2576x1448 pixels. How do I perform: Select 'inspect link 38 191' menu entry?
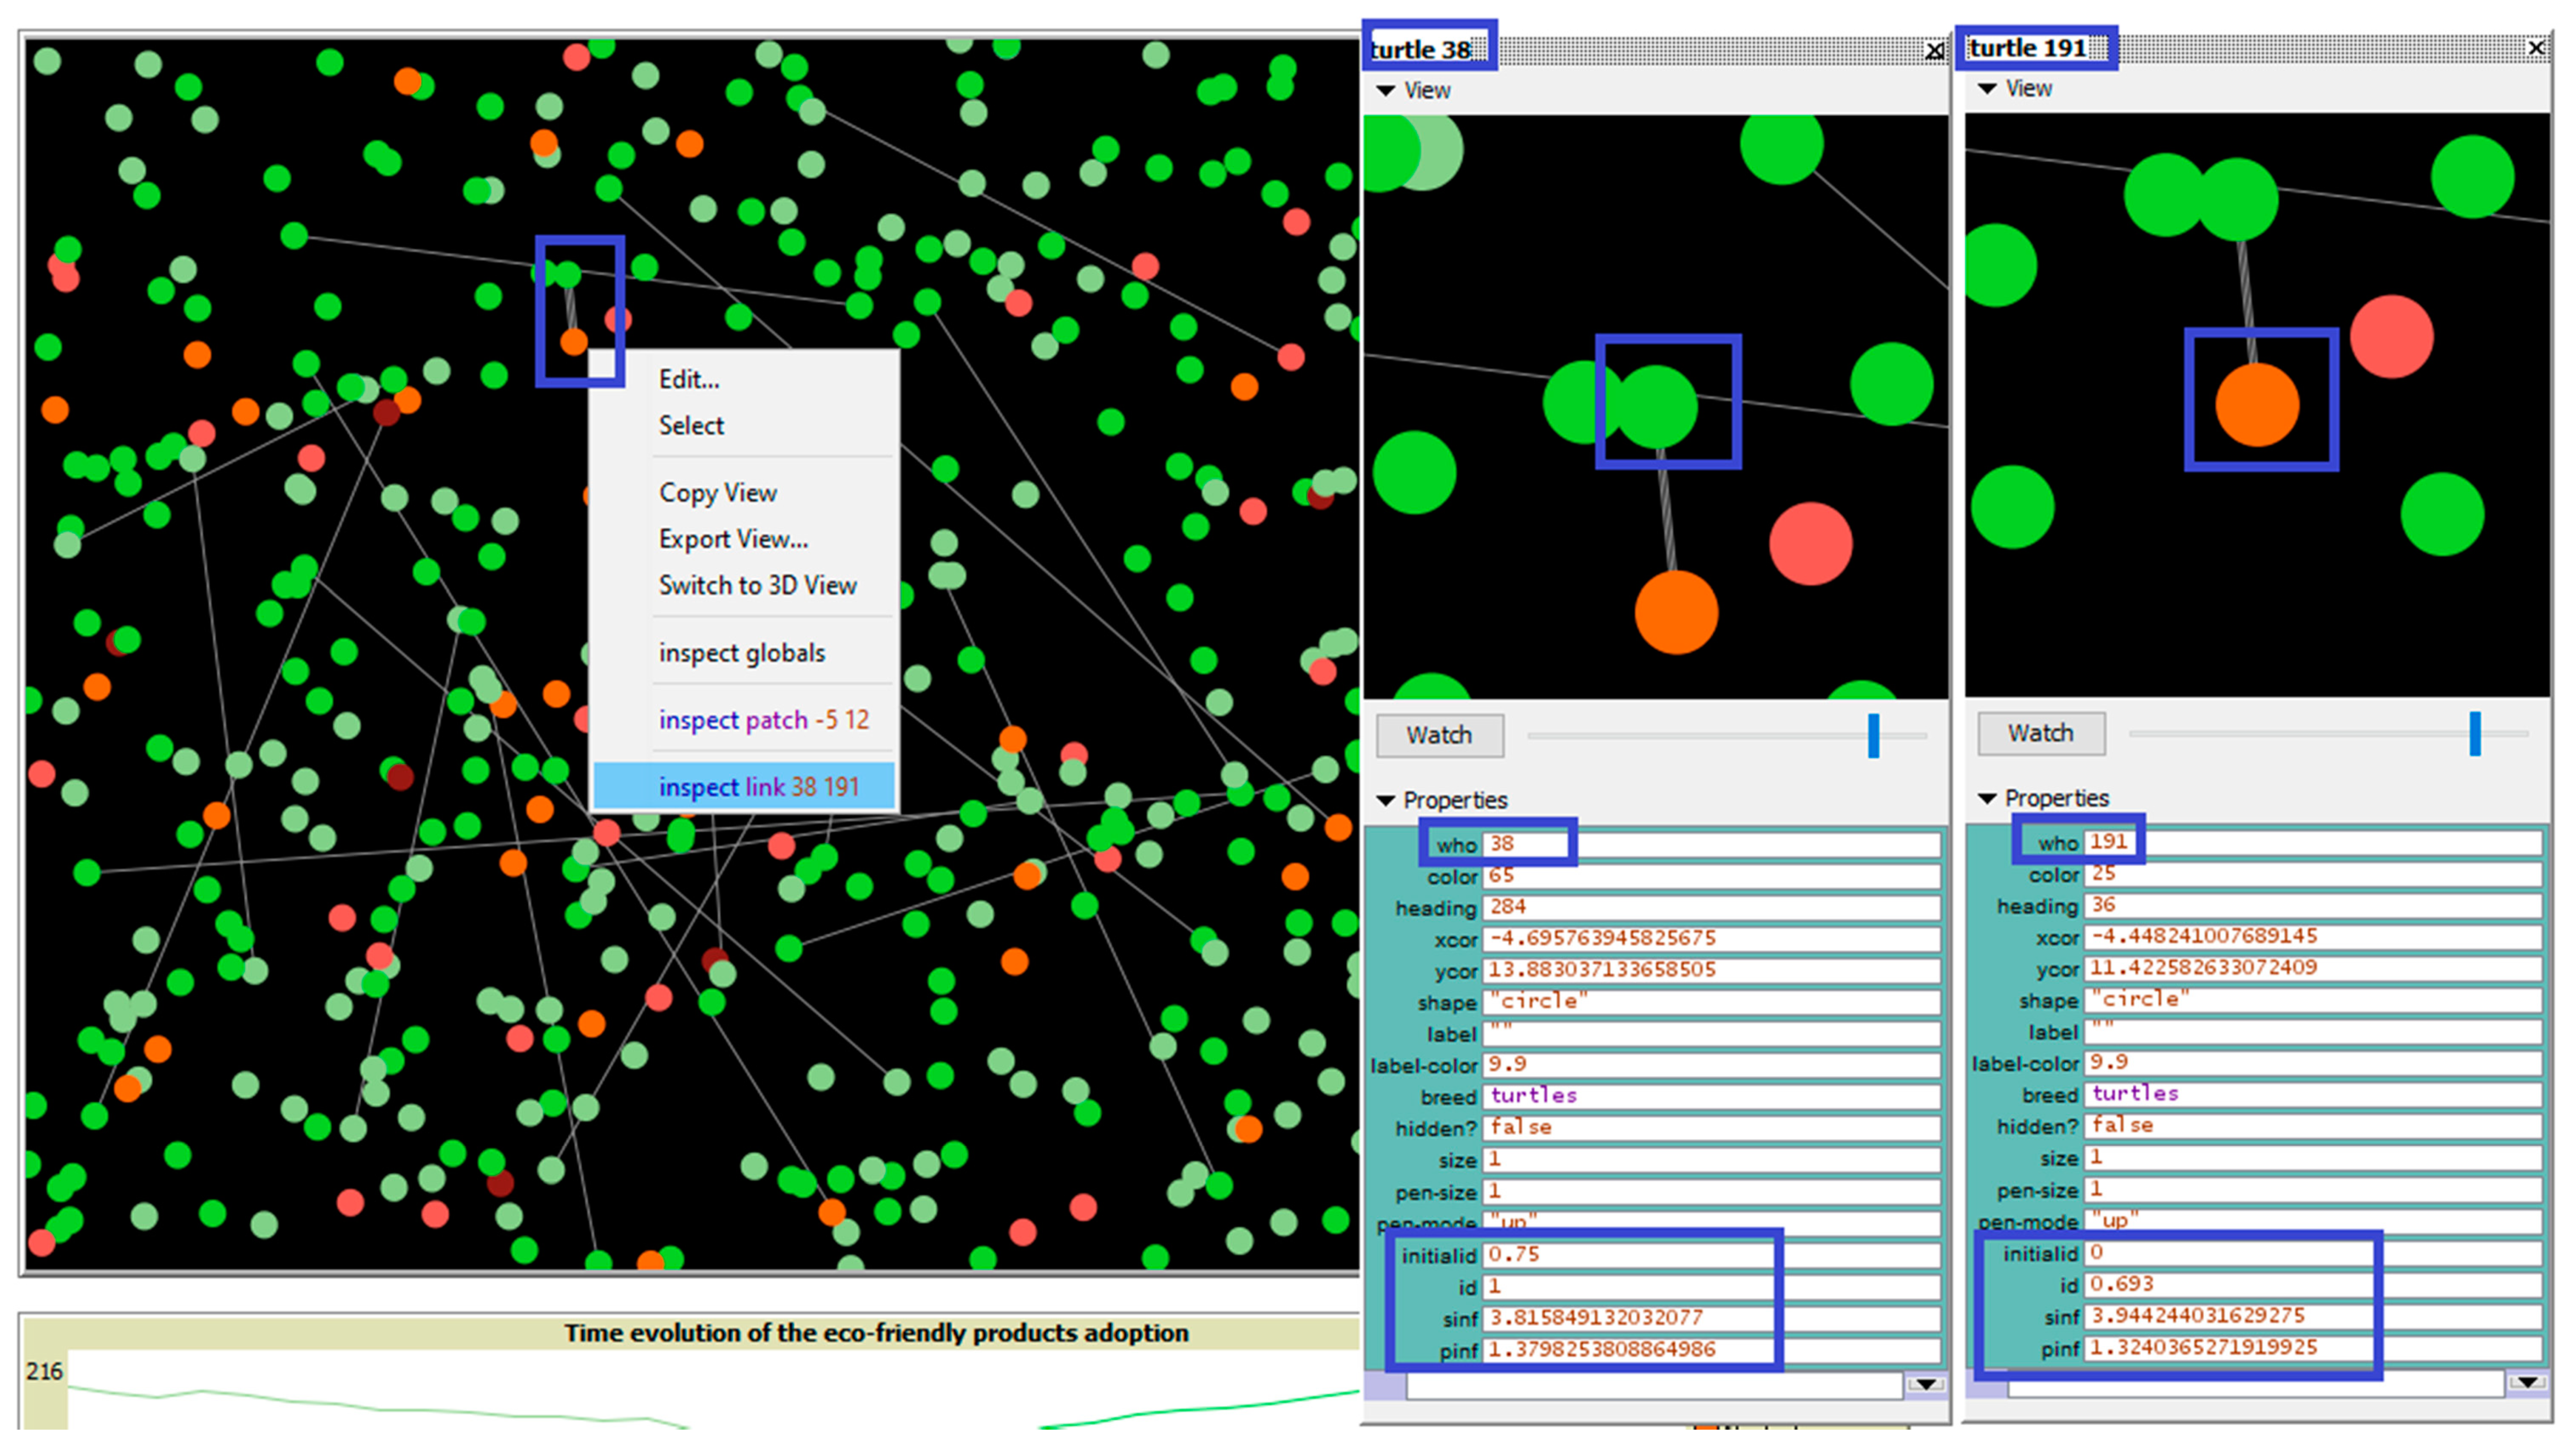pyautogui.click(x=758, y=787)
